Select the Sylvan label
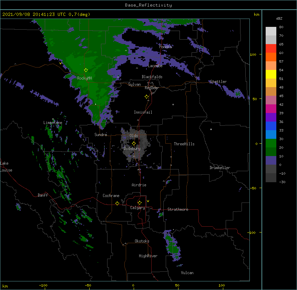Viewport: 297px width, 290px height. (x=134, y=84)
